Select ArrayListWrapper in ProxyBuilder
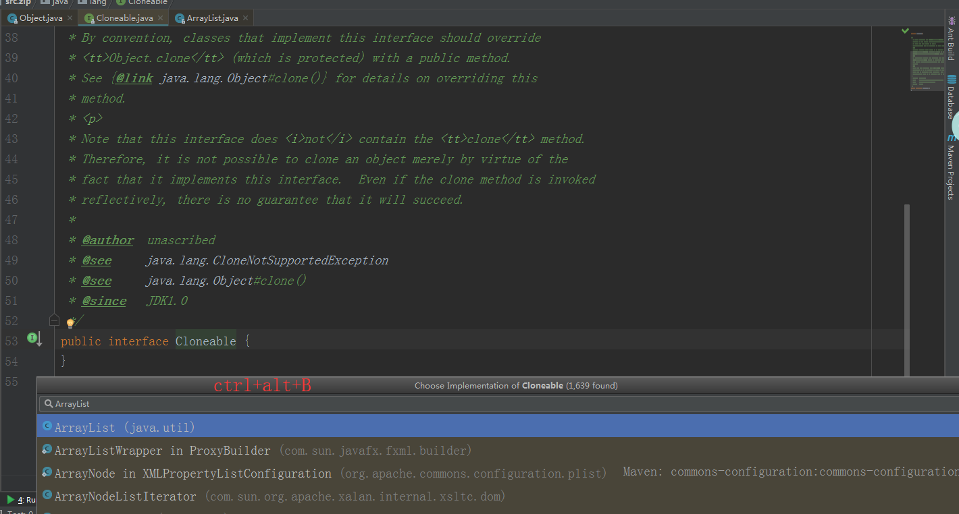Screen dimensions: 959x514 (x=498, y=450)
